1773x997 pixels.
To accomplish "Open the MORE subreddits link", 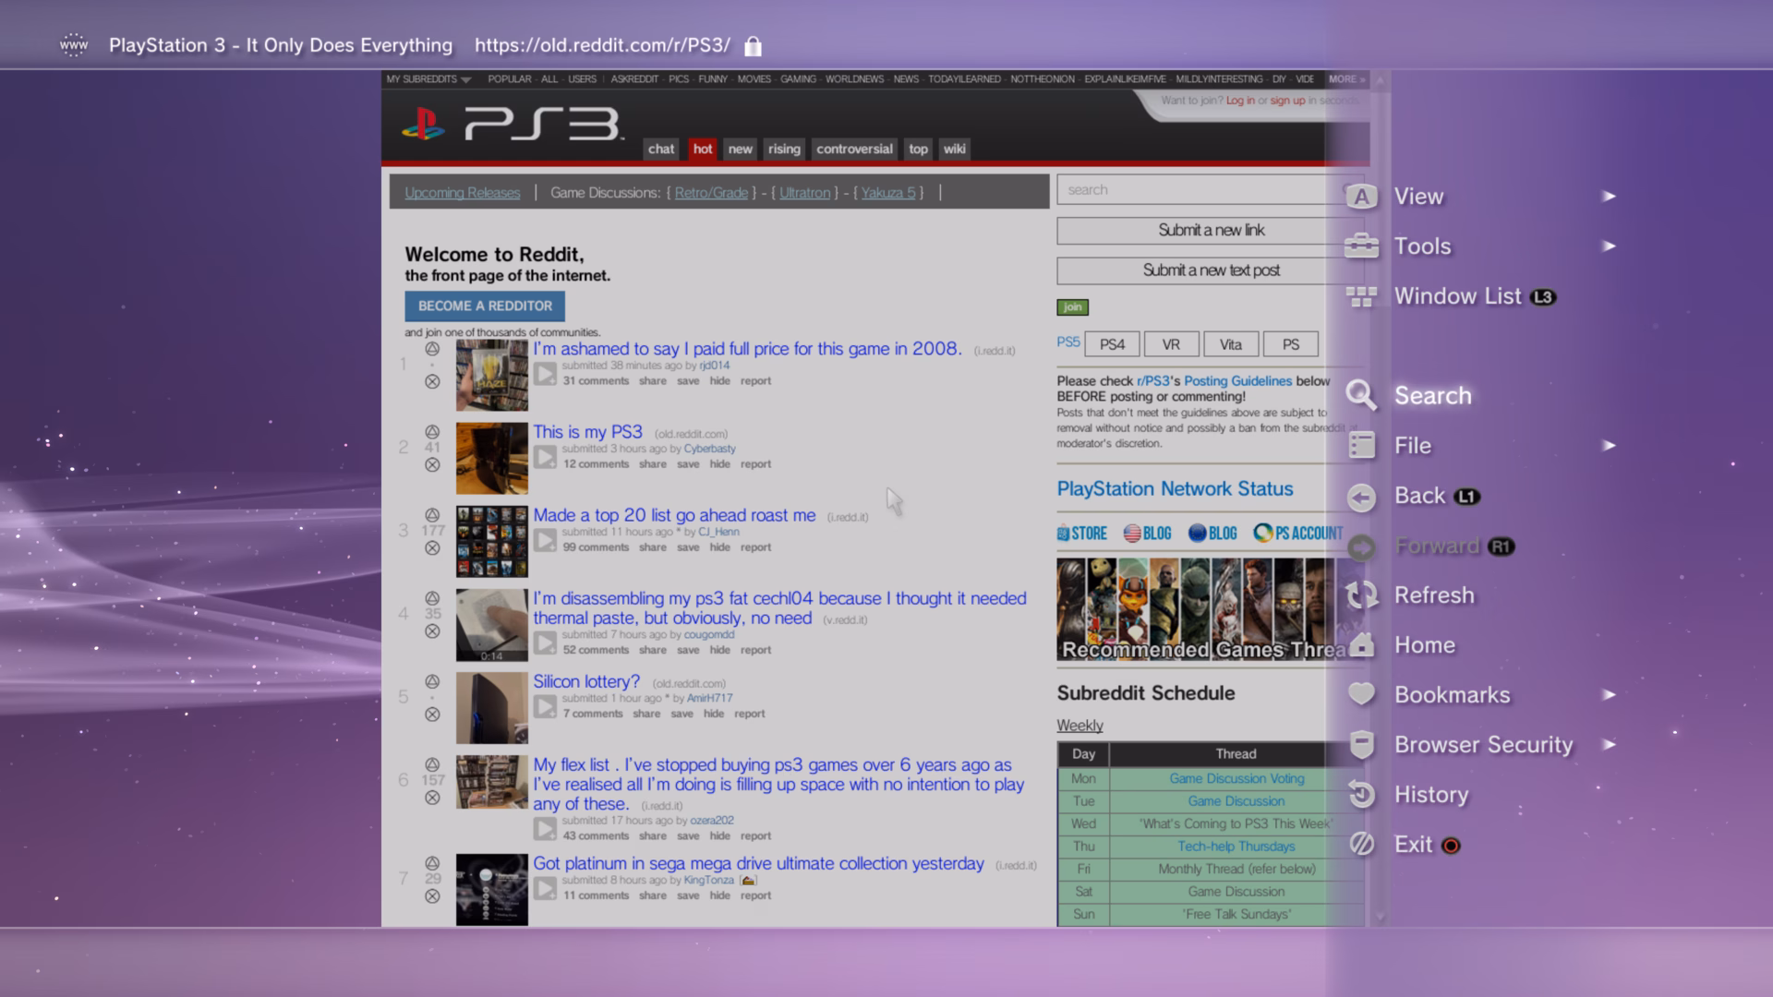I will (x=1346, y=79).
